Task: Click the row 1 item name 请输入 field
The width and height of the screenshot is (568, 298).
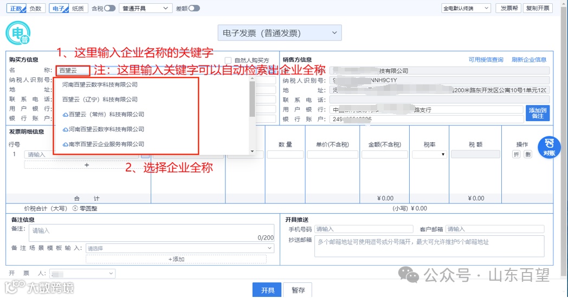Action: point(81,155)
